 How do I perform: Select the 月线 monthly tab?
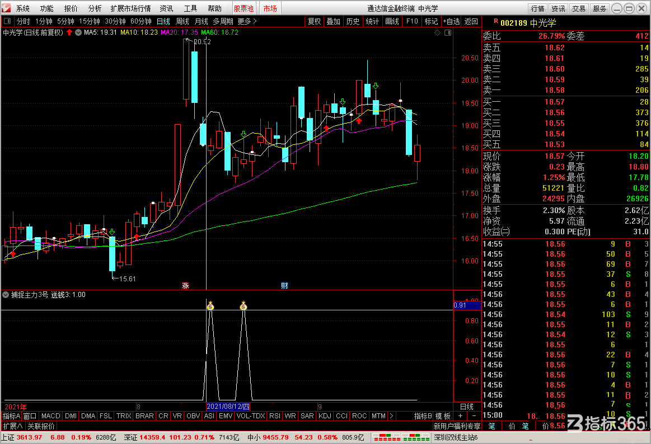202,21
